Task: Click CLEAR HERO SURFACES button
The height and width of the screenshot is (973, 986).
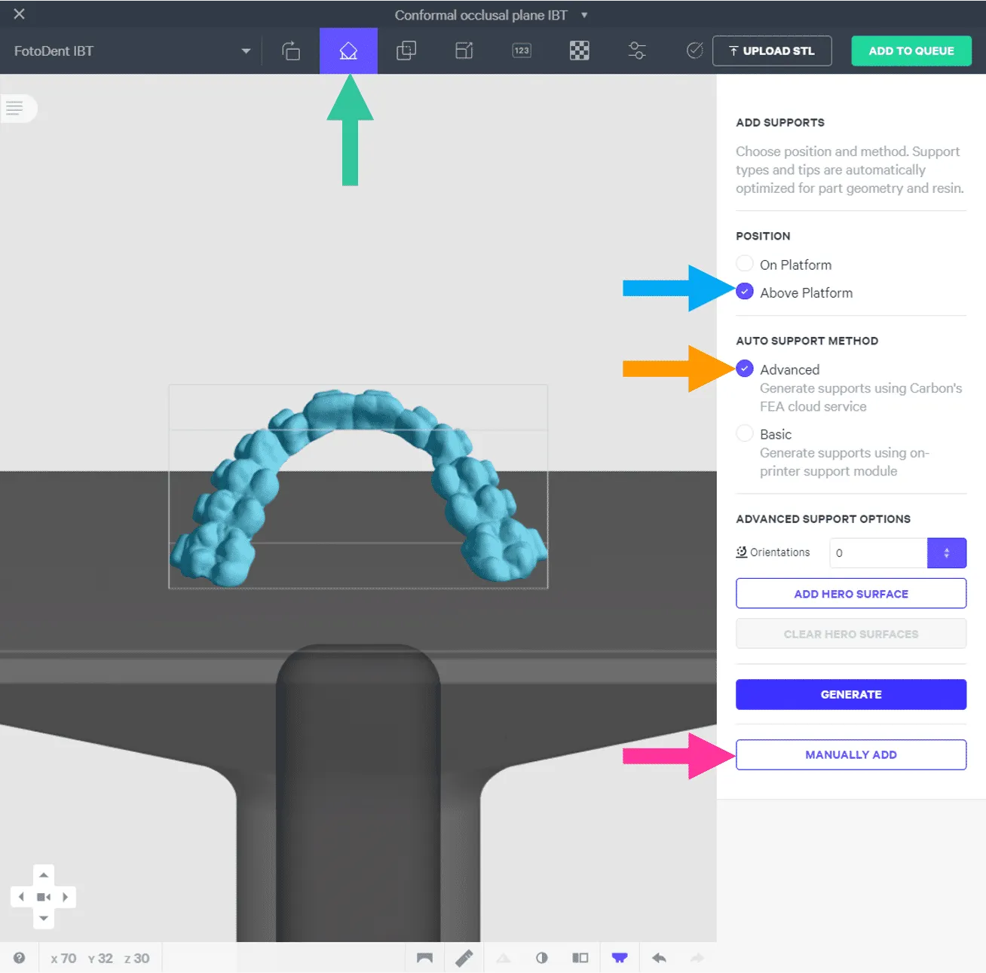Action: point(851,634)
